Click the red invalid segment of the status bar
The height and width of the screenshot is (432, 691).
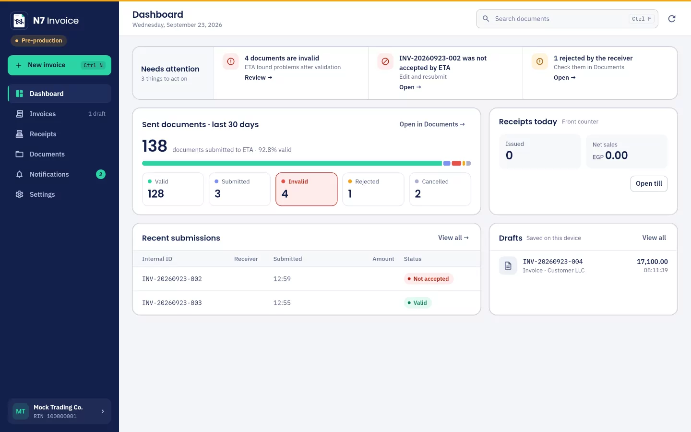tap(456, 163)
